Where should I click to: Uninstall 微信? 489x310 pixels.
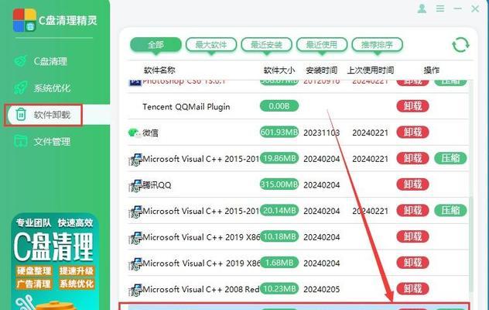tap(412, 133)
